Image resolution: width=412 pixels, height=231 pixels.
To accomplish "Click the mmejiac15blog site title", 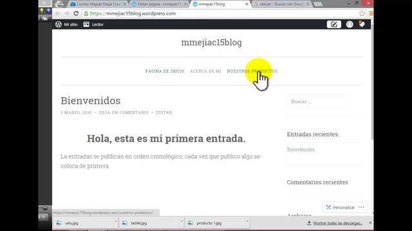I will (x=212, y=42).
